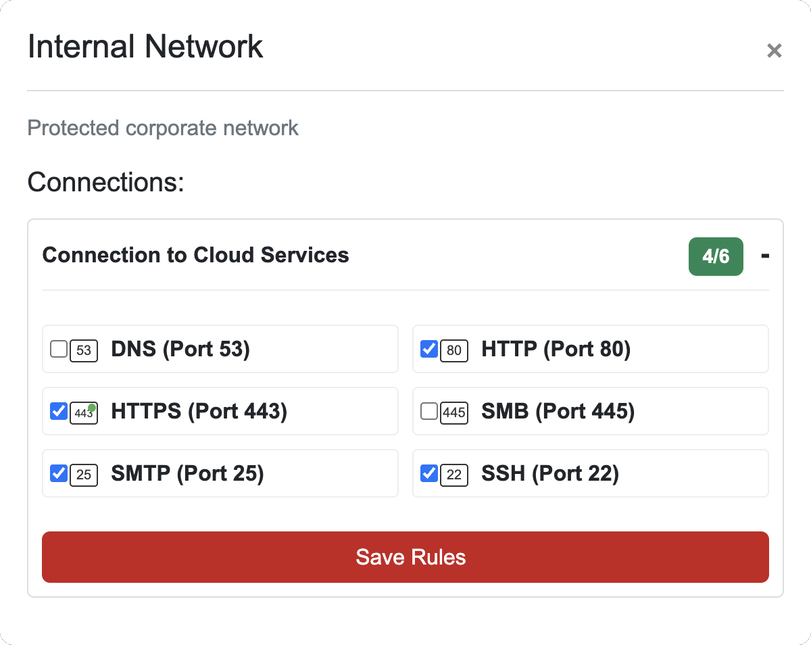Enable the DNS port 53 checkbox
The height and width of the screenshot is (645, 811).
[59, 349]
